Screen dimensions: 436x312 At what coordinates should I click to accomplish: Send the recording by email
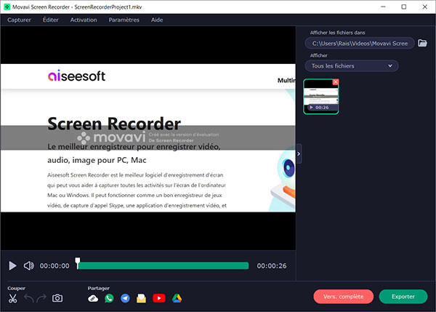click(x=141, y=298)
